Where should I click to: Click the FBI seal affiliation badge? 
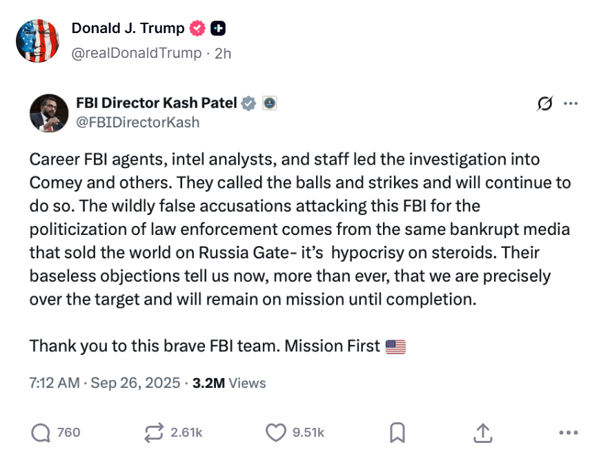tap(269, 103)
